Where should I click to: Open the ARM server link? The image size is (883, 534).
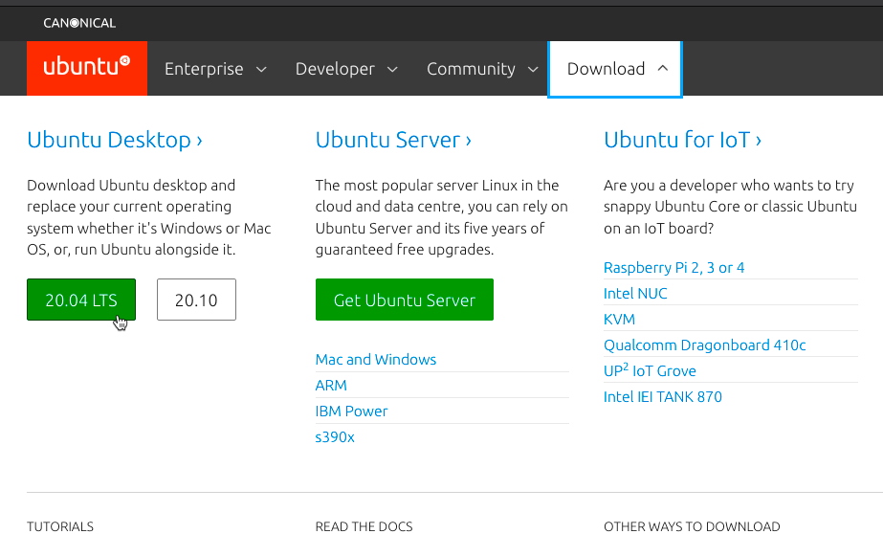click(331, 386)
